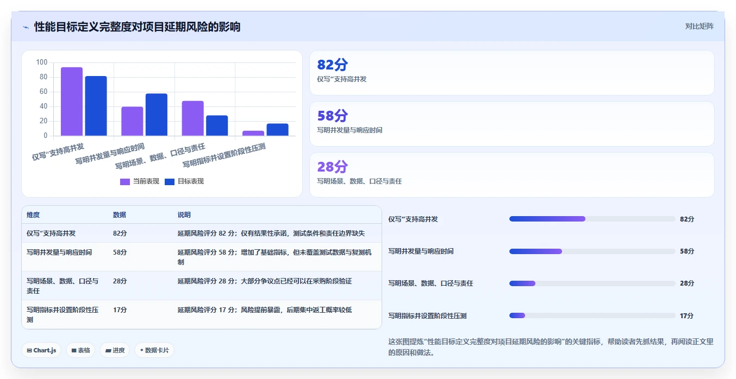This screenshot has height=379, width=736.
Task: Click chart axis label 写明指标并设置阶段性压测
Action: click(x=224, y=156)
